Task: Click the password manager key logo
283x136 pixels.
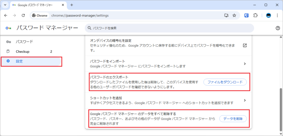Action: 8,28
